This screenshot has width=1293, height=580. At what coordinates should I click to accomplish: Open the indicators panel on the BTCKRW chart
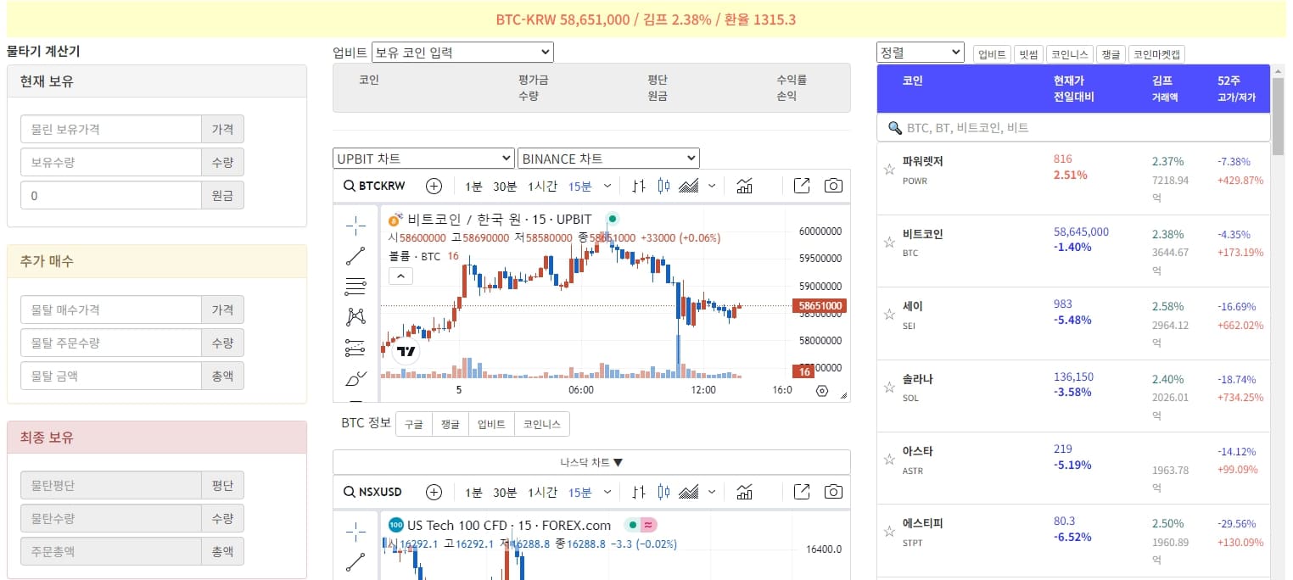[744, 186]
